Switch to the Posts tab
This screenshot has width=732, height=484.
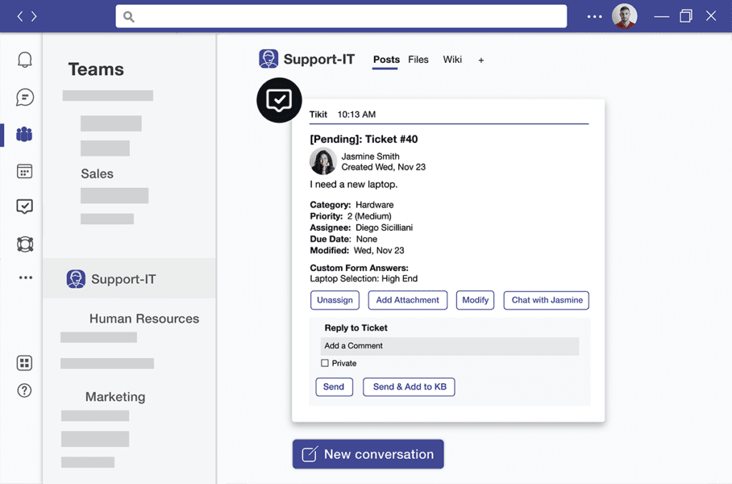click(x=386, y=60)
